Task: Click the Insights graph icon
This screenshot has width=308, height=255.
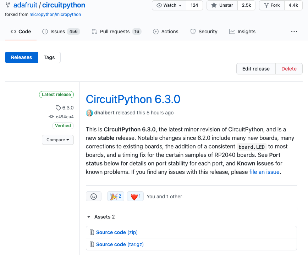Action: coord(232,32)
